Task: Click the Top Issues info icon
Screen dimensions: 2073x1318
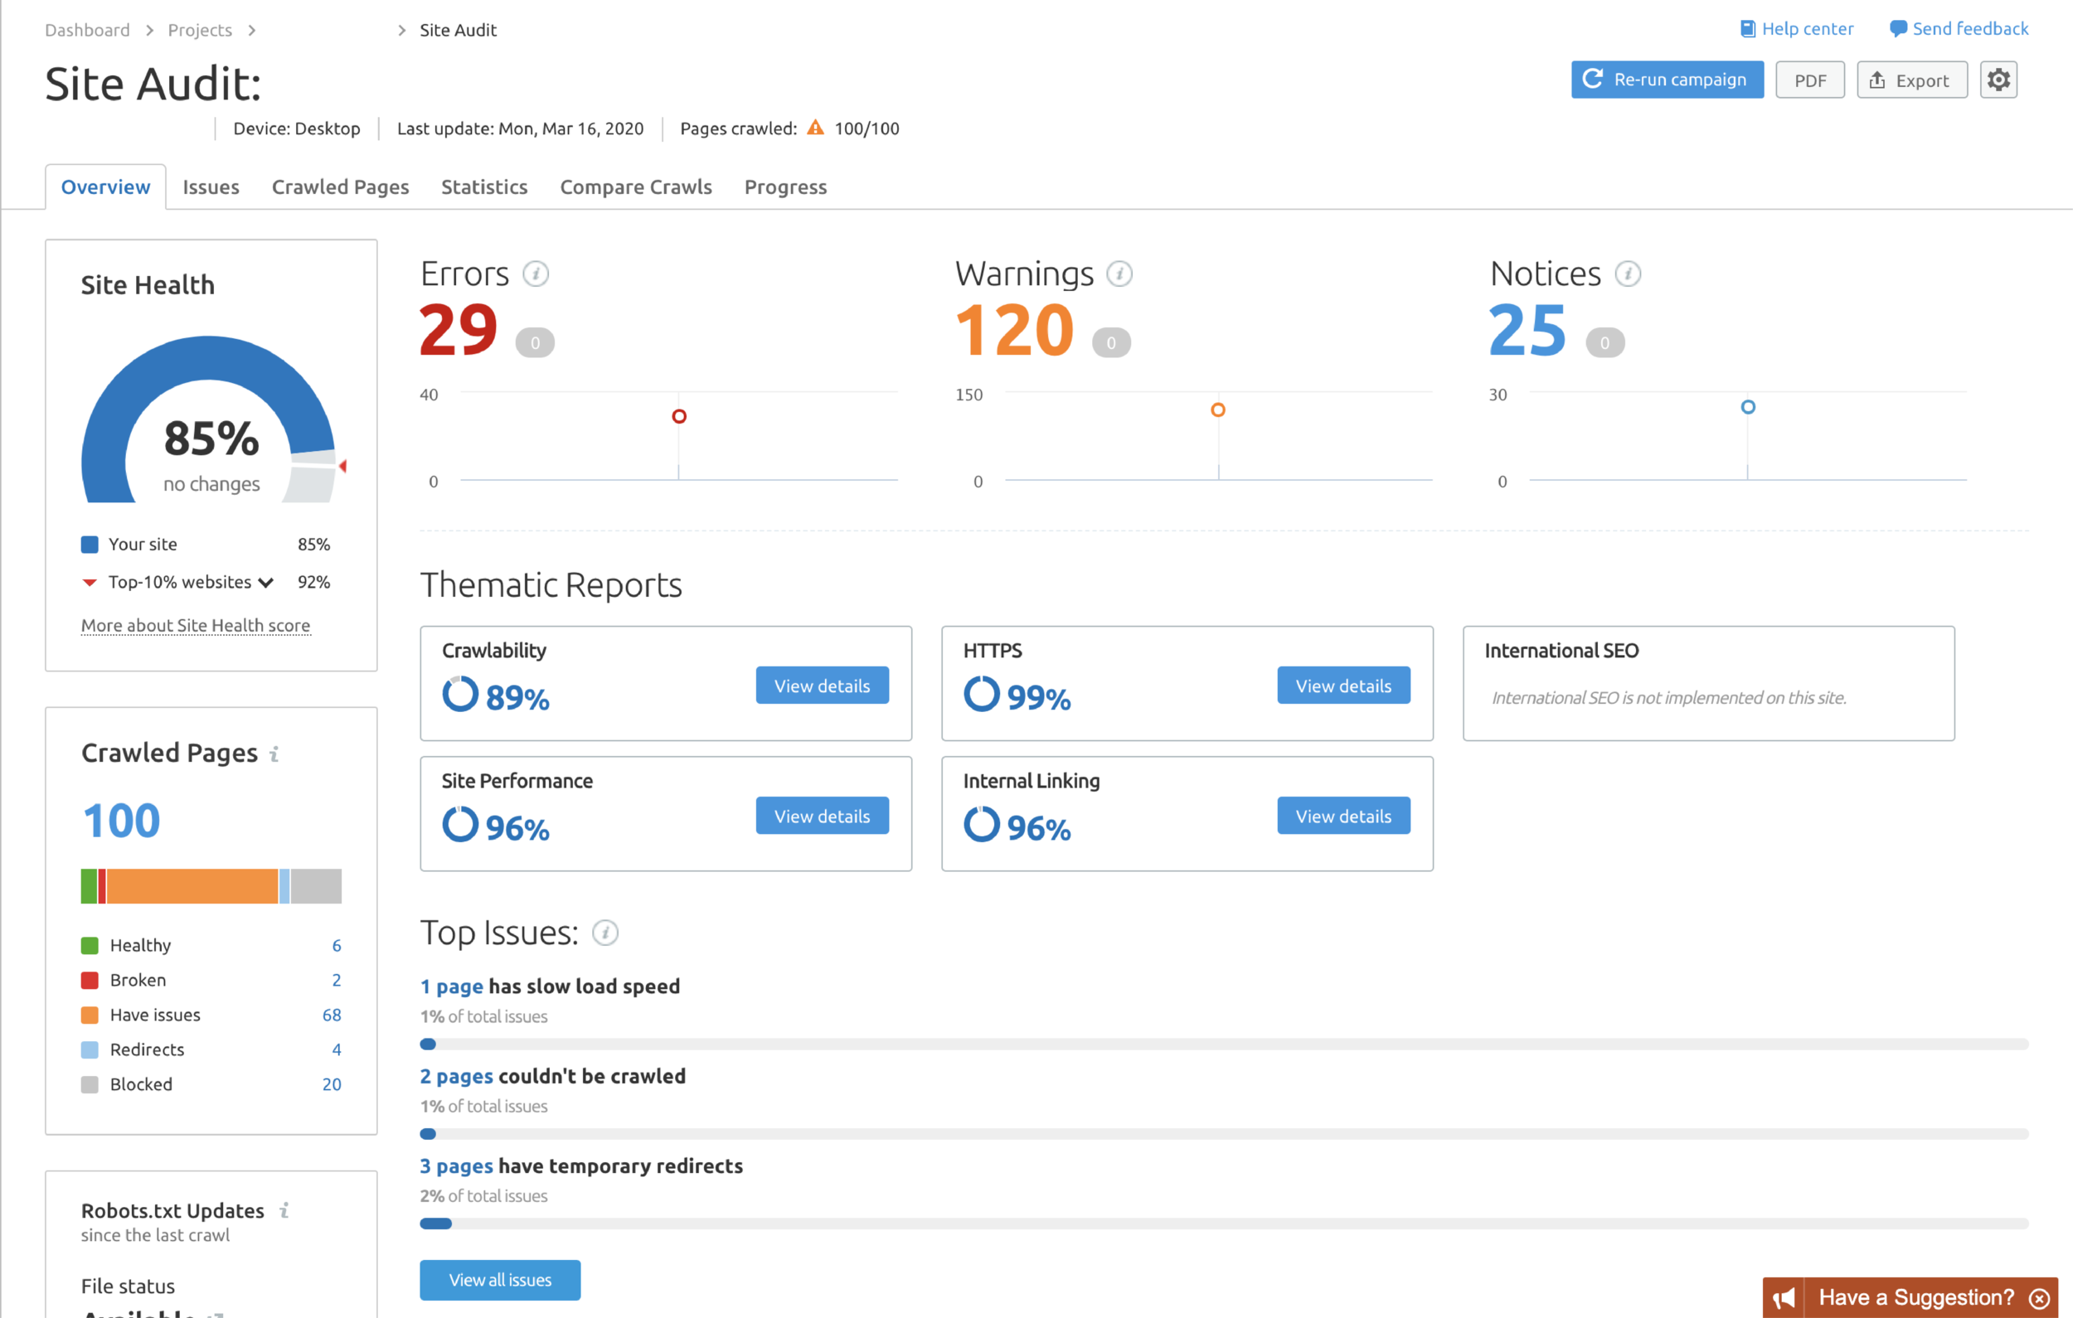Action: [605, 933]
